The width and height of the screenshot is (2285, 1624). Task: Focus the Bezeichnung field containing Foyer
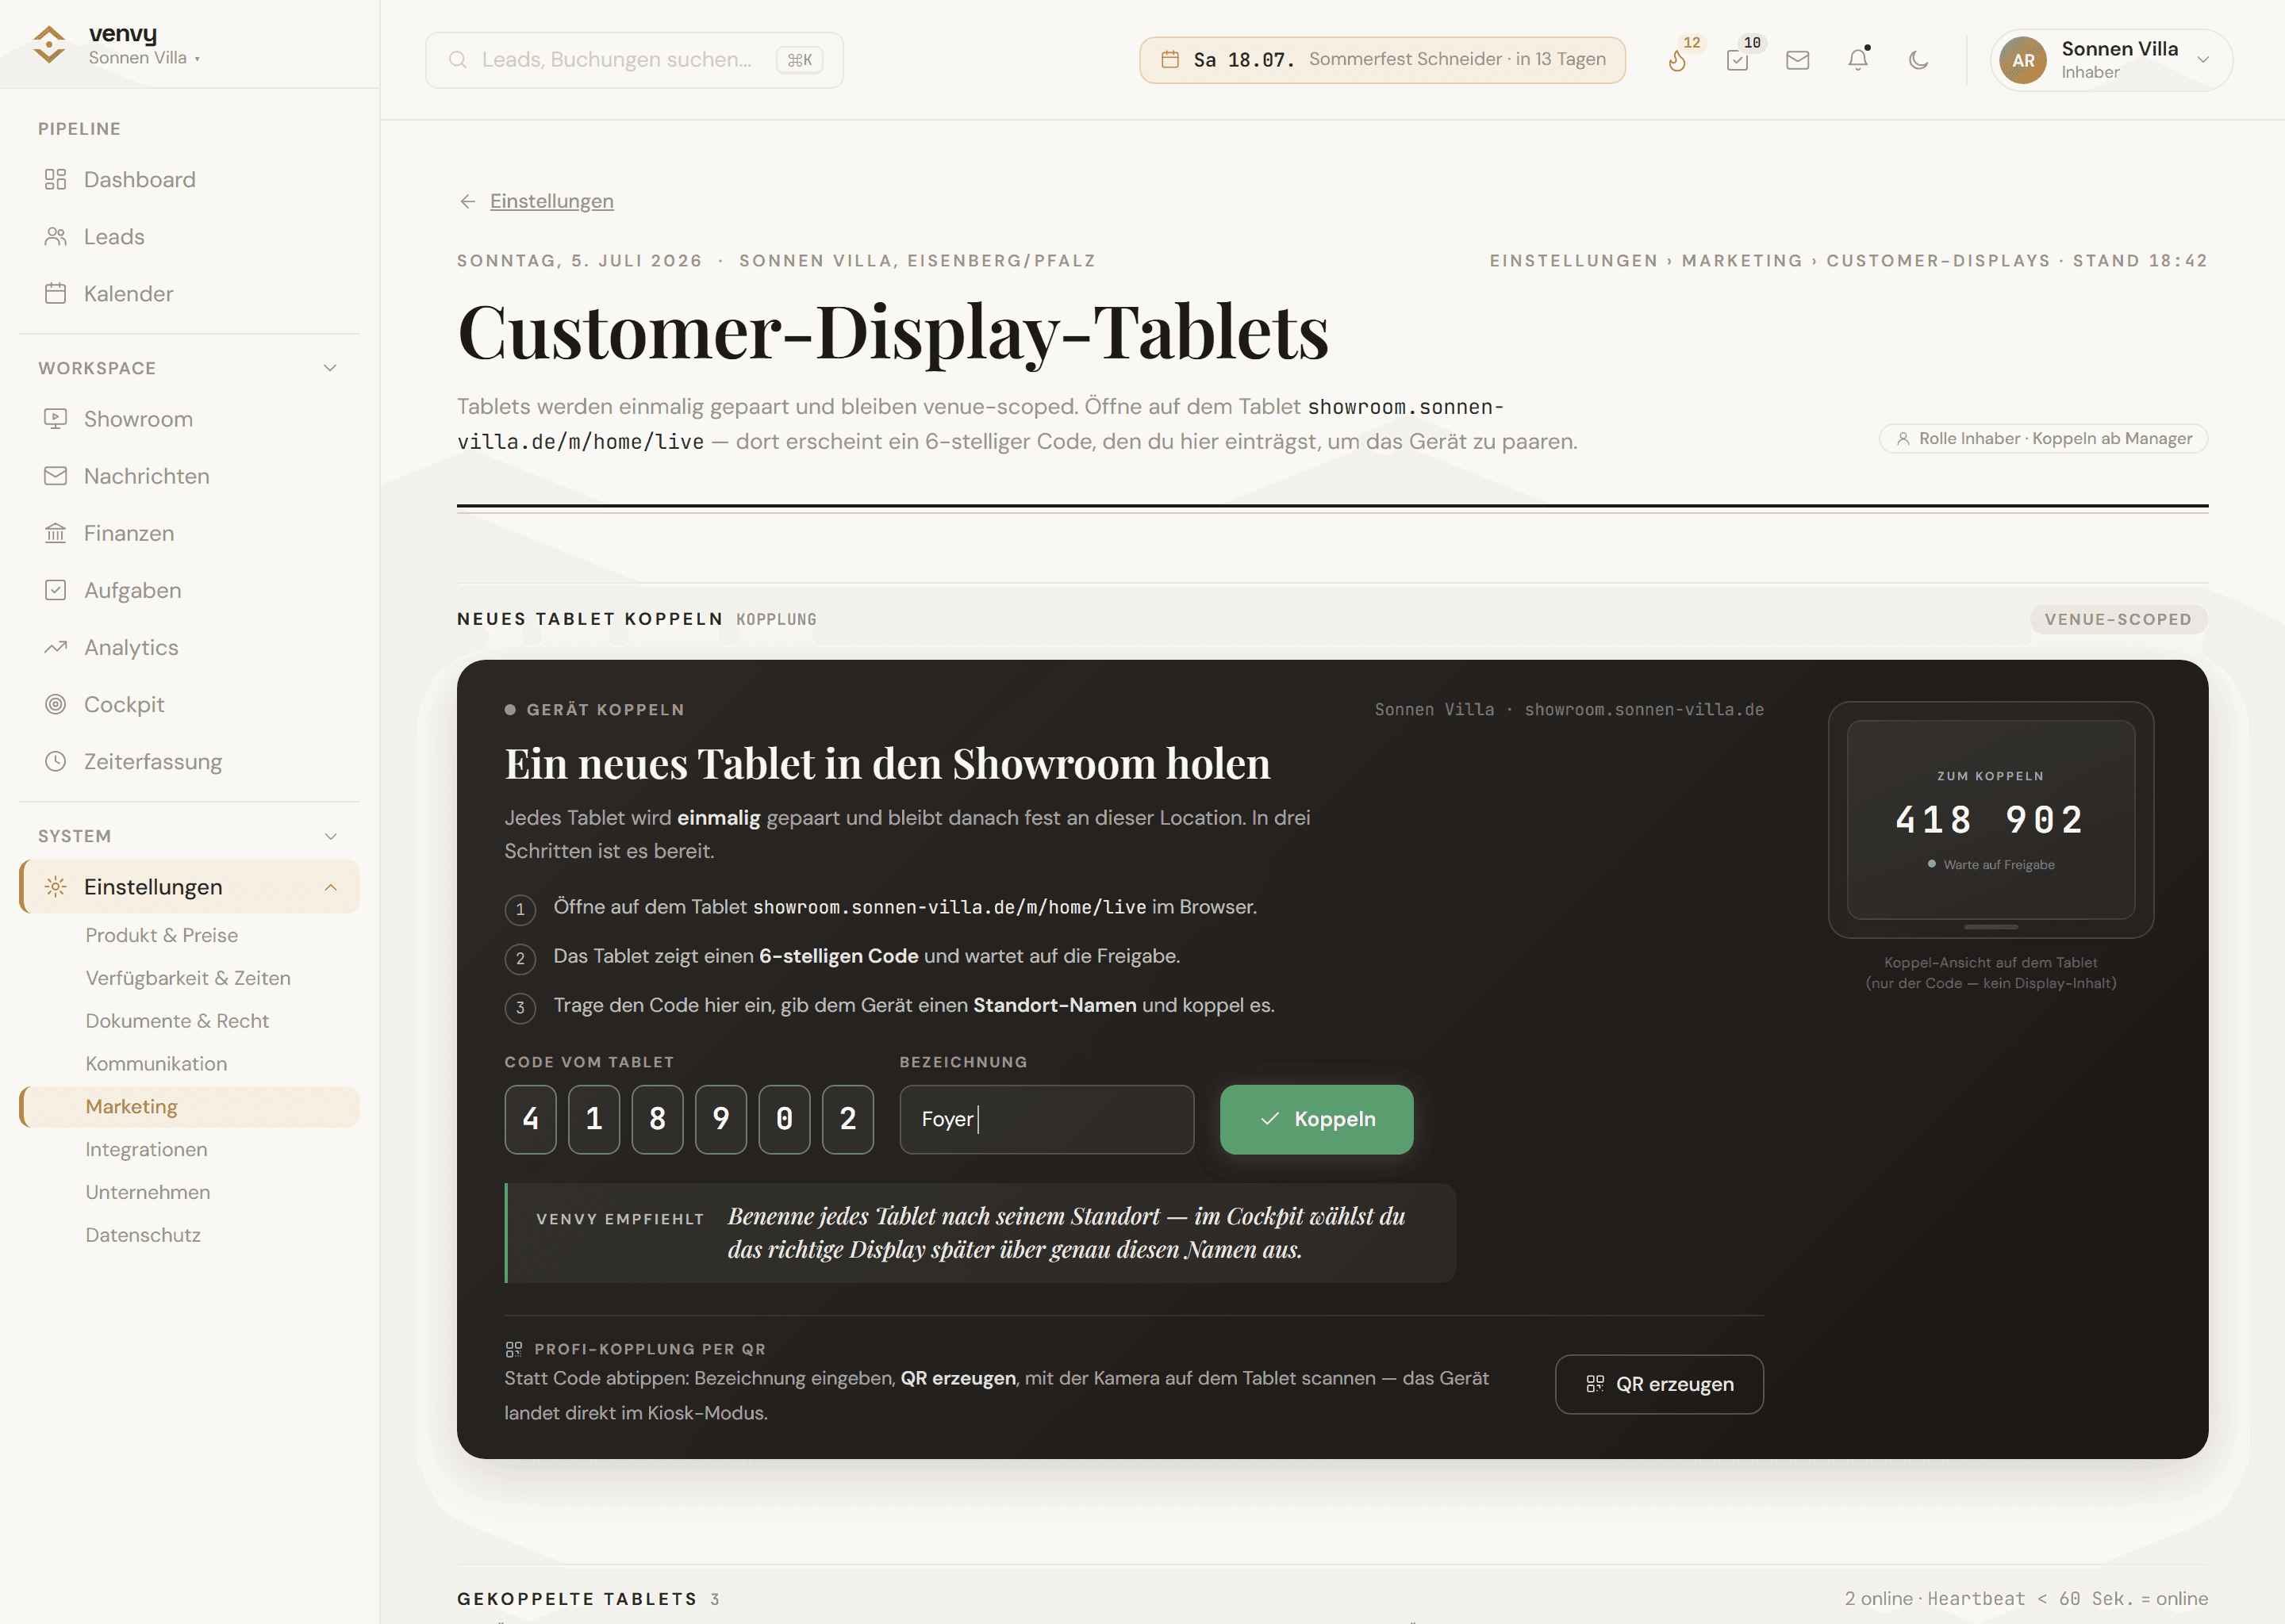[x=1046, y=1119]
